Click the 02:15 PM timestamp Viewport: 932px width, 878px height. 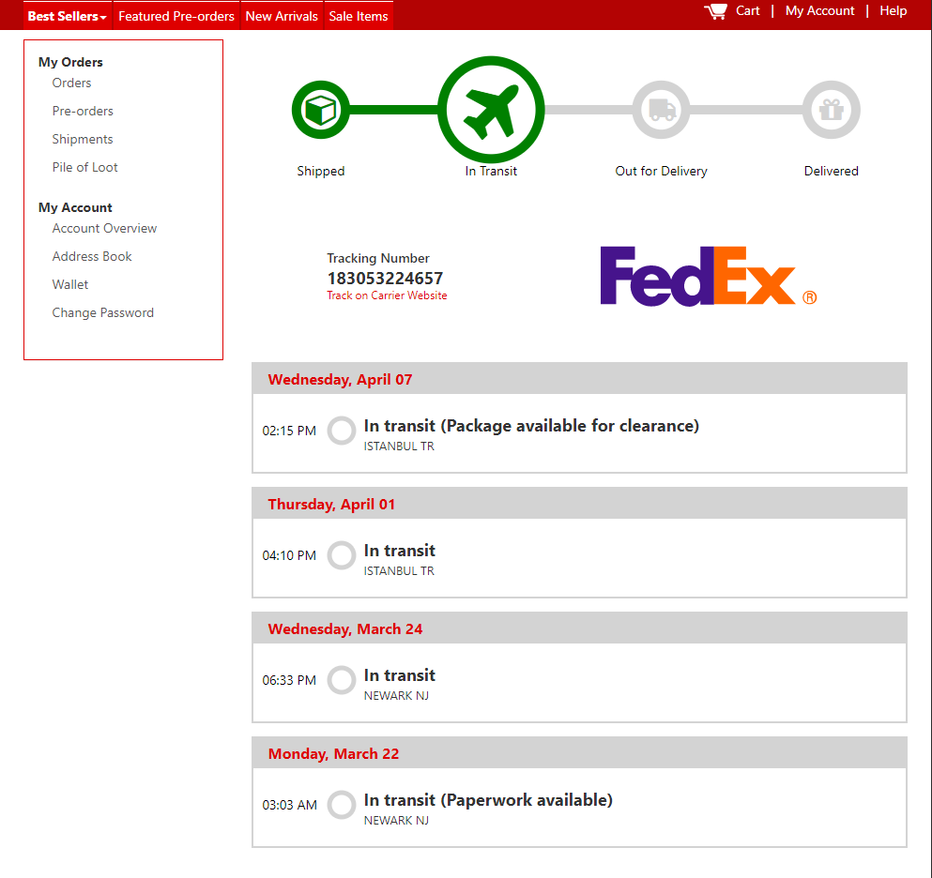pyautogui.click(x=289, y=431)
